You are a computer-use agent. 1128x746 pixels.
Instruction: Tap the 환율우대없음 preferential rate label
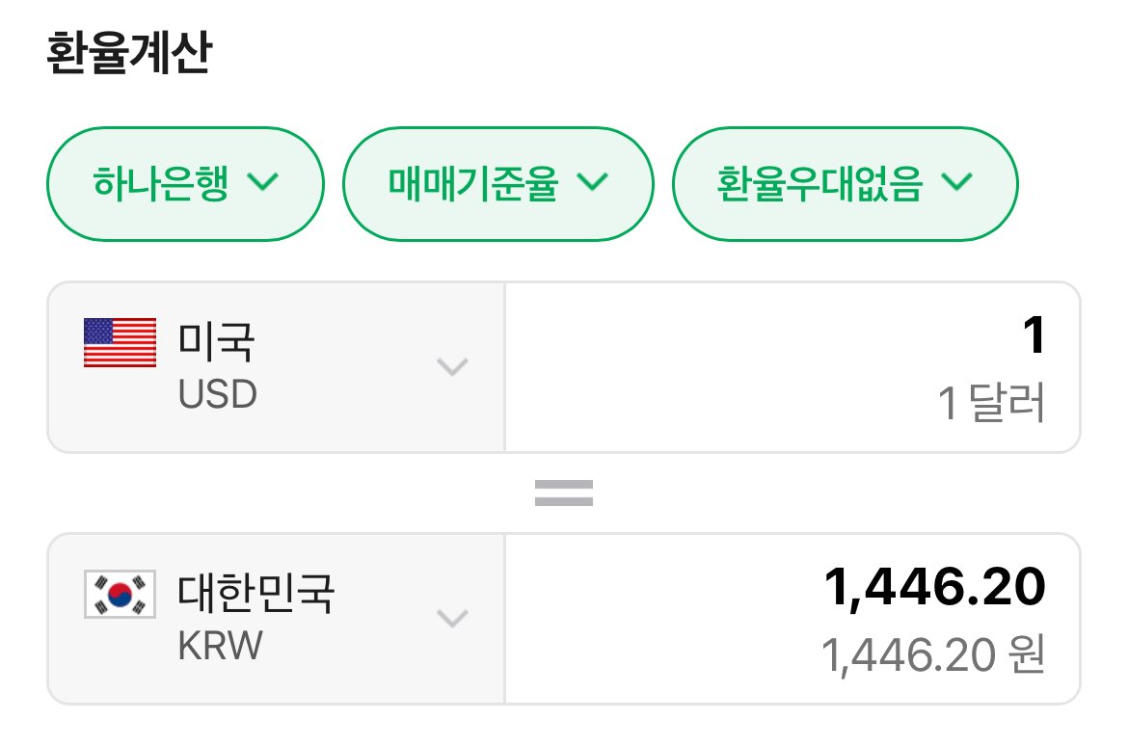point(820,181)
